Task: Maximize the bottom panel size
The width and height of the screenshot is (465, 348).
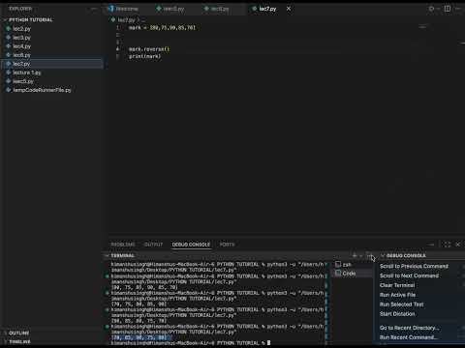Action: coord(448,245)
